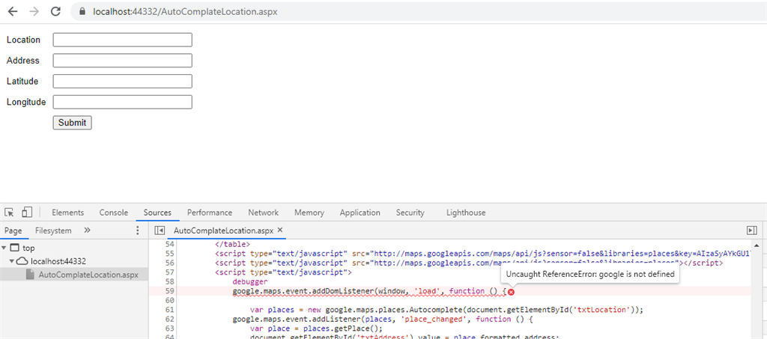
Task: Click the </table> tag on line 54
Action: [232, 244]
